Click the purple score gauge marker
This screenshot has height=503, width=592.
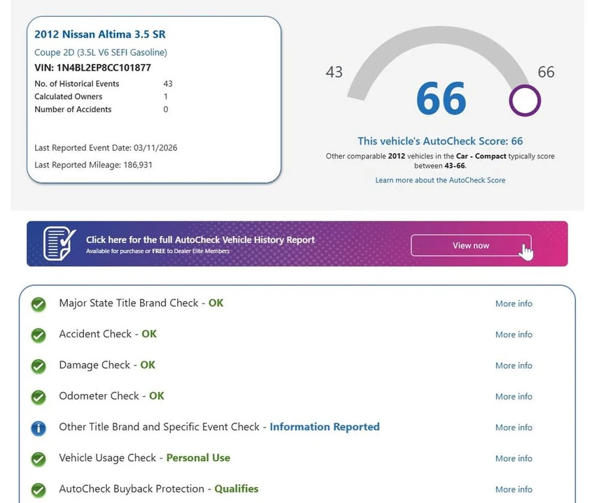(525, 101)
